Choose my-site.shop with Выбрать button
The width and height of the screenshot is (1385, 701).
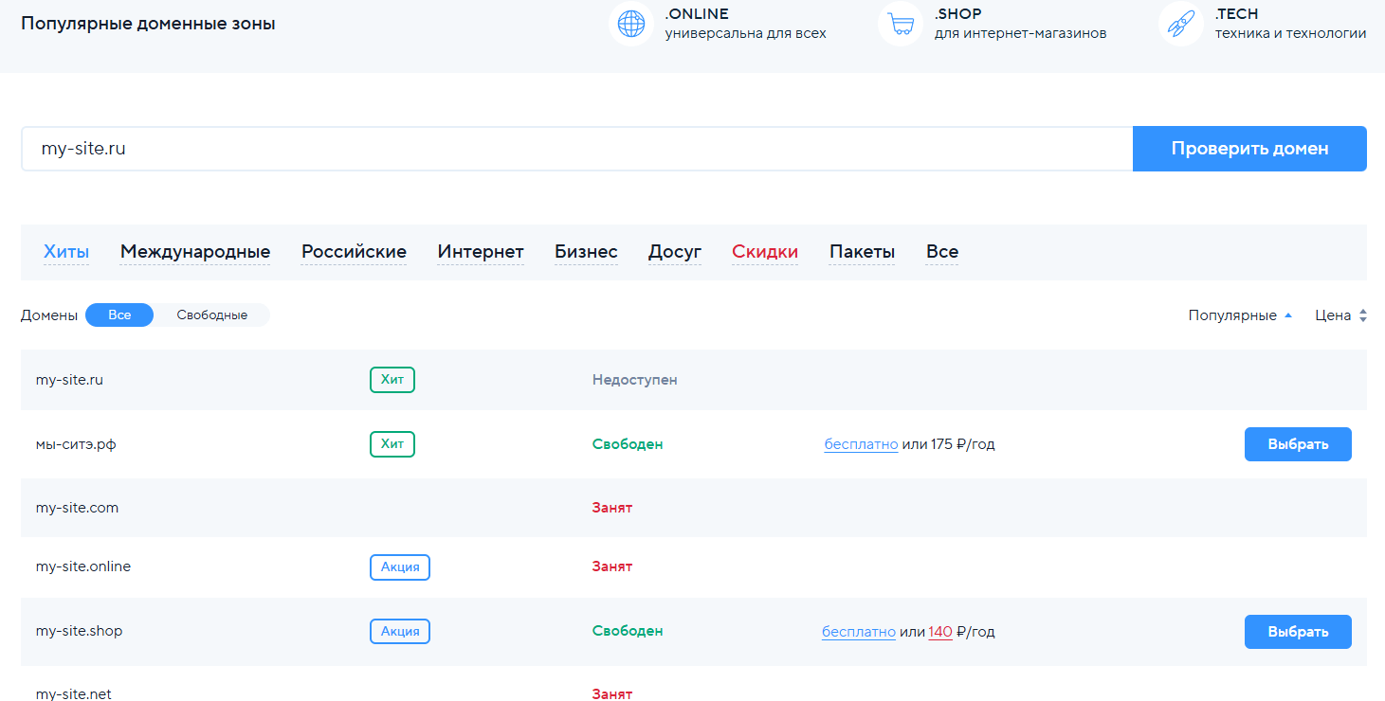click(x=1297, y=632)
